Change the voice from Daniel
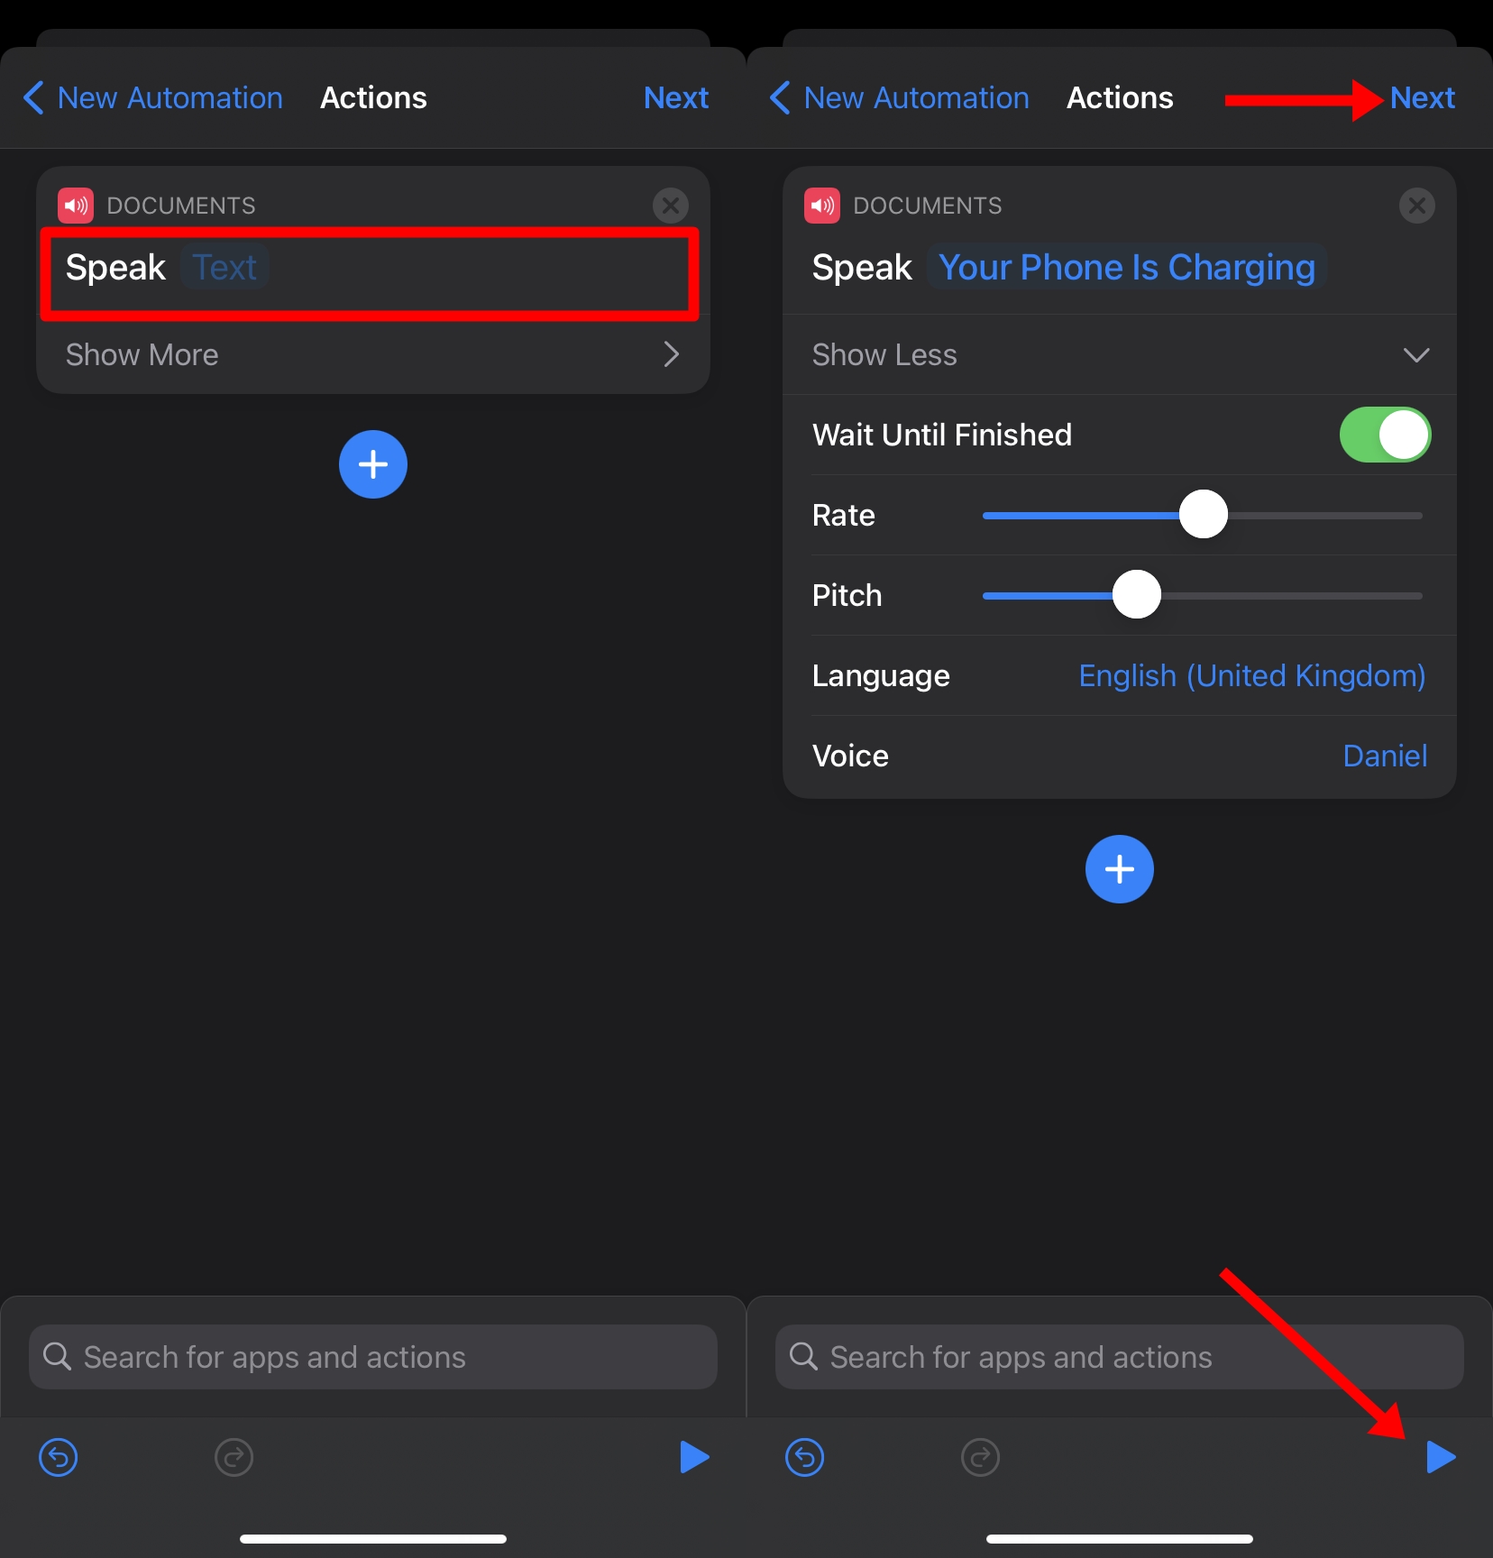Image resolution: width=1493 pixels, height=1558 pixels. pyautogui.click(x=1384, y=756)
